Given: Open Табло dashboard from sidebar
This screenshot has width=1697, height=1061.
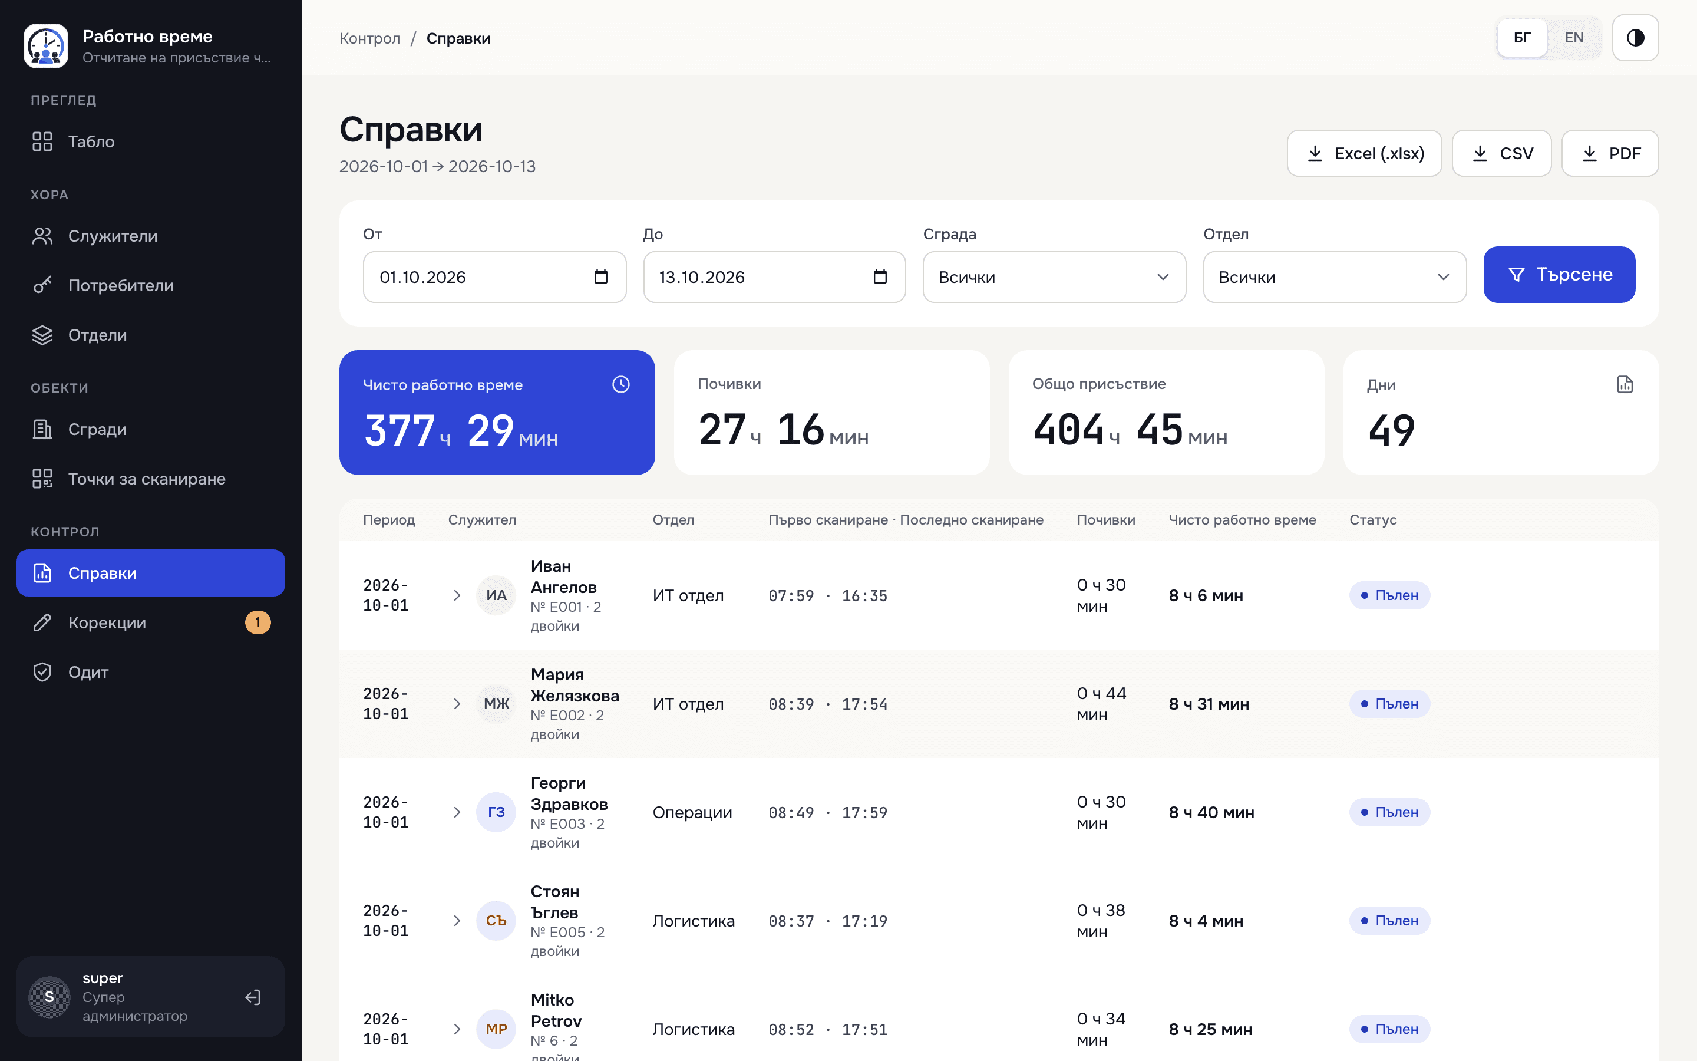Looking at the screenshot, I should point(150,141).
